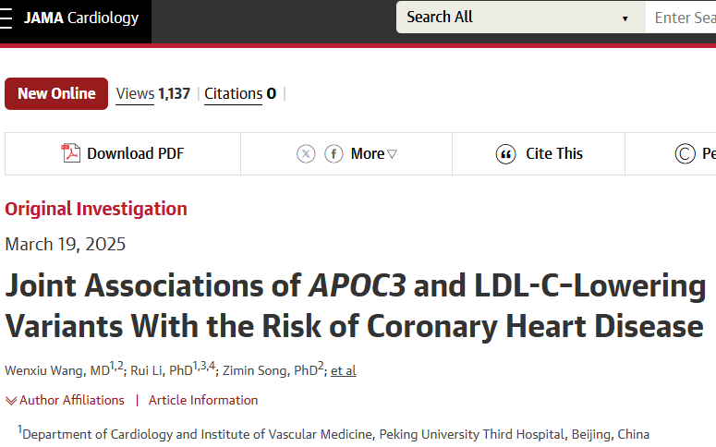Share article on Facebook
This screenshot has height=447, width=716.
tap(334, 154)
